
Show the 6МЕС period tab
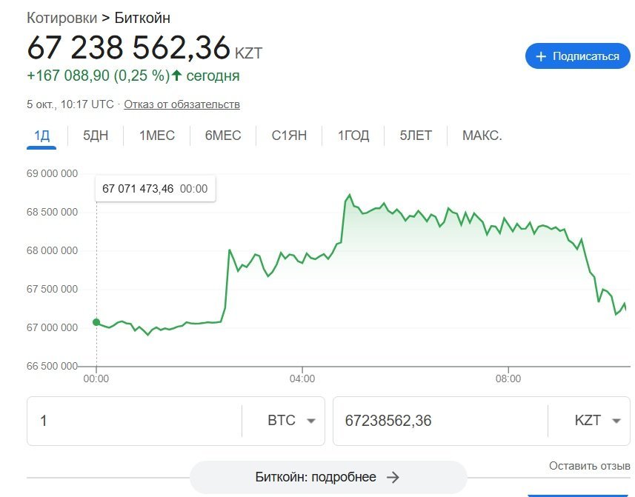[x=223, y=136]
